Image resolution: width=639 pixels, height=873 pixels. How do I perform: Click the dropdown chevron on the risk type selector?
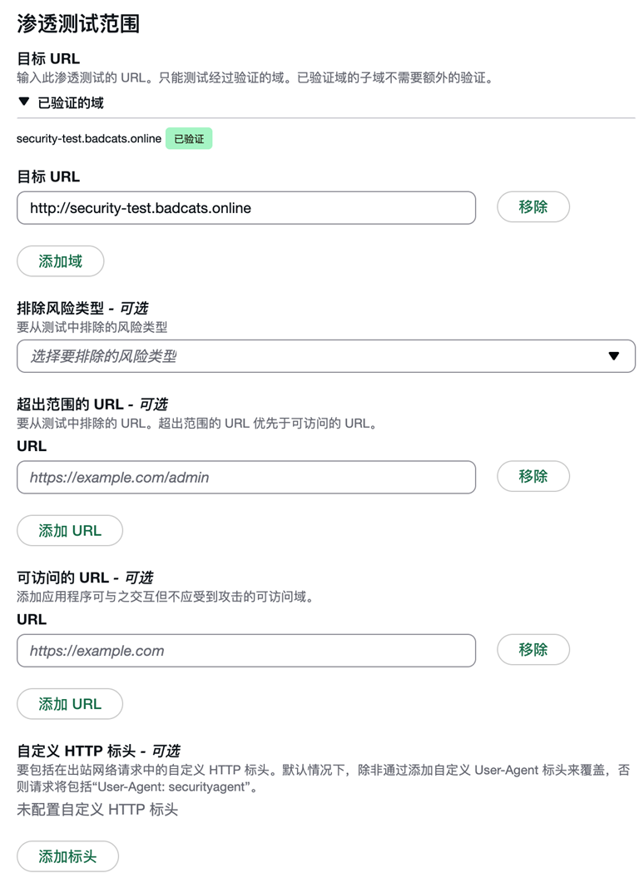(615, 355)
